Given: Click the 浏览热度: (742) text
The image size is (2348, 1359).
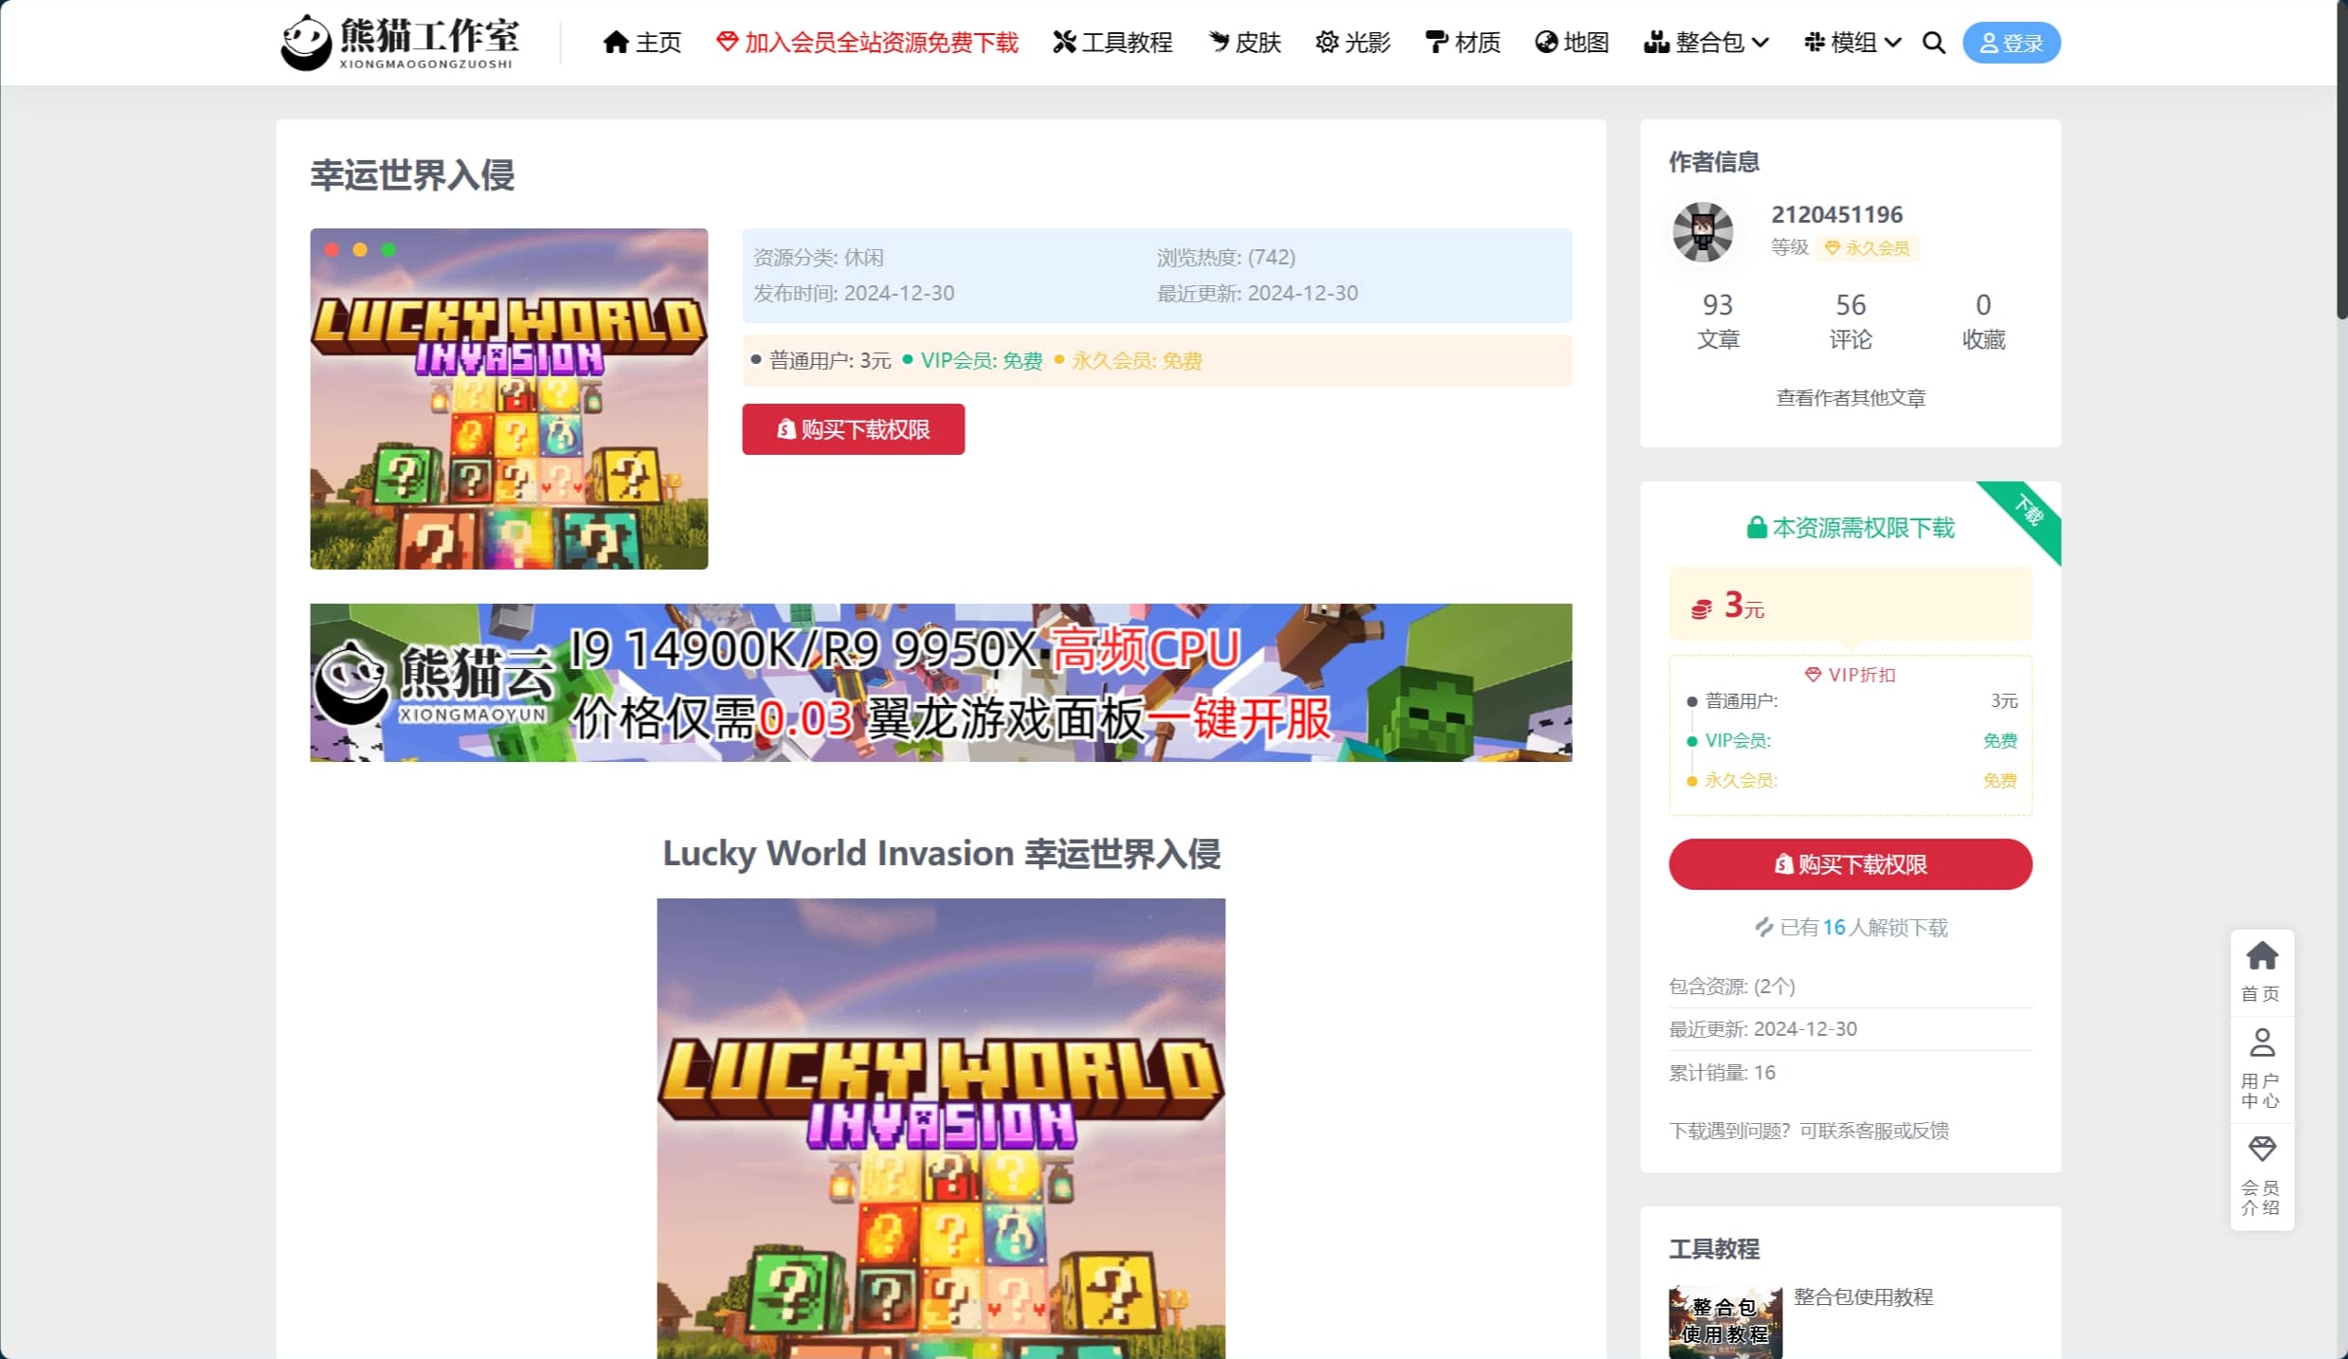Looking at the screenshot, I should [x=1225, y=258].
